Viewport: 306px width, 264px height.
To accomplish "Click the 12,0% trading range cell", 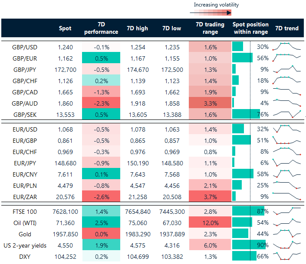I will point(210,222).
